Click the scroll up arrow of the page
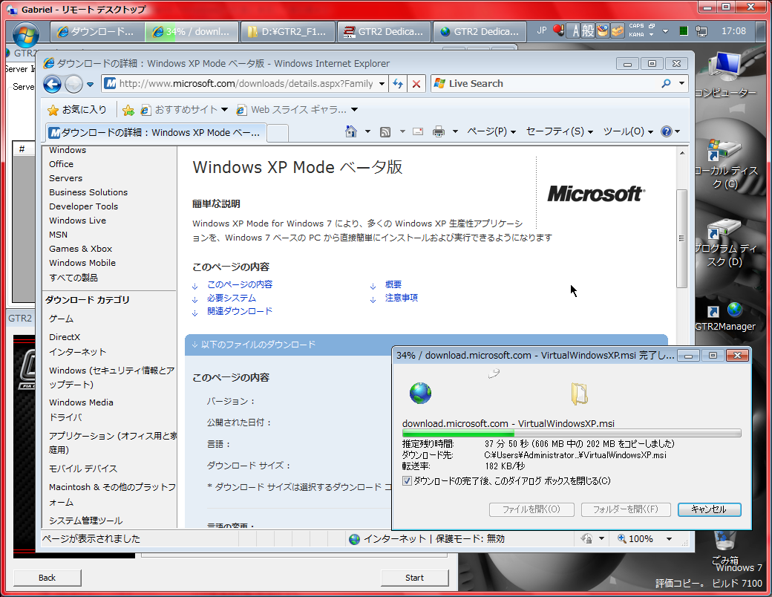 click(x=682, y=153)
